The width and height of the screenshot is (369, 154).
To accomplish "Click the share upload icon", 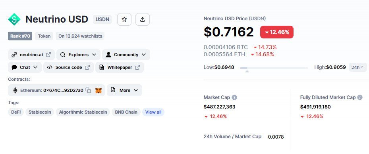I will coord(142,19).
